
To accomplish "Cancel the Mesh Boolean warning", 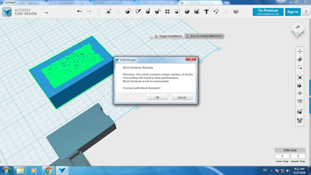I will (x=182, y=97).
